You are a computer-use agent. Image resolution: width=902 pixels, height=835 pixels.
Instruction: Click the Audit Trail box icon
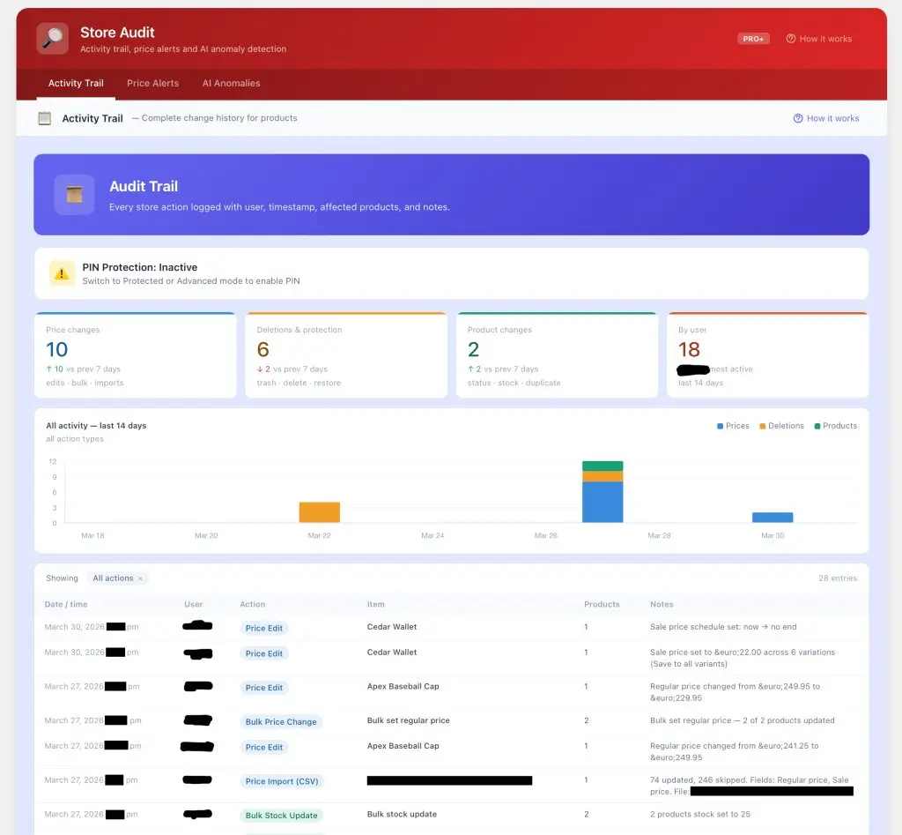point(74,195)
